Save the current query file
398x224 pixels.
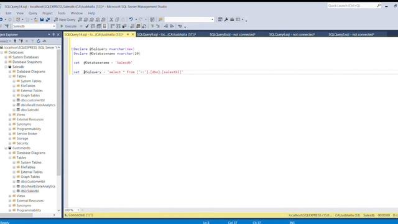point(42,19)
